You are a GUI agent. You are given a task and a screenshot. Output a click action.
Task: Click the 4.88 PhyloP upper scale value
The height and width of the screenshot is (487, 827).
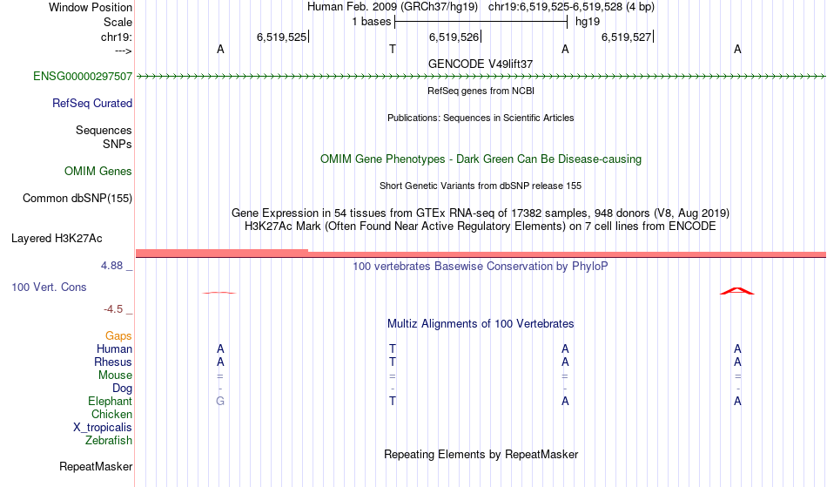coord(112,266)
